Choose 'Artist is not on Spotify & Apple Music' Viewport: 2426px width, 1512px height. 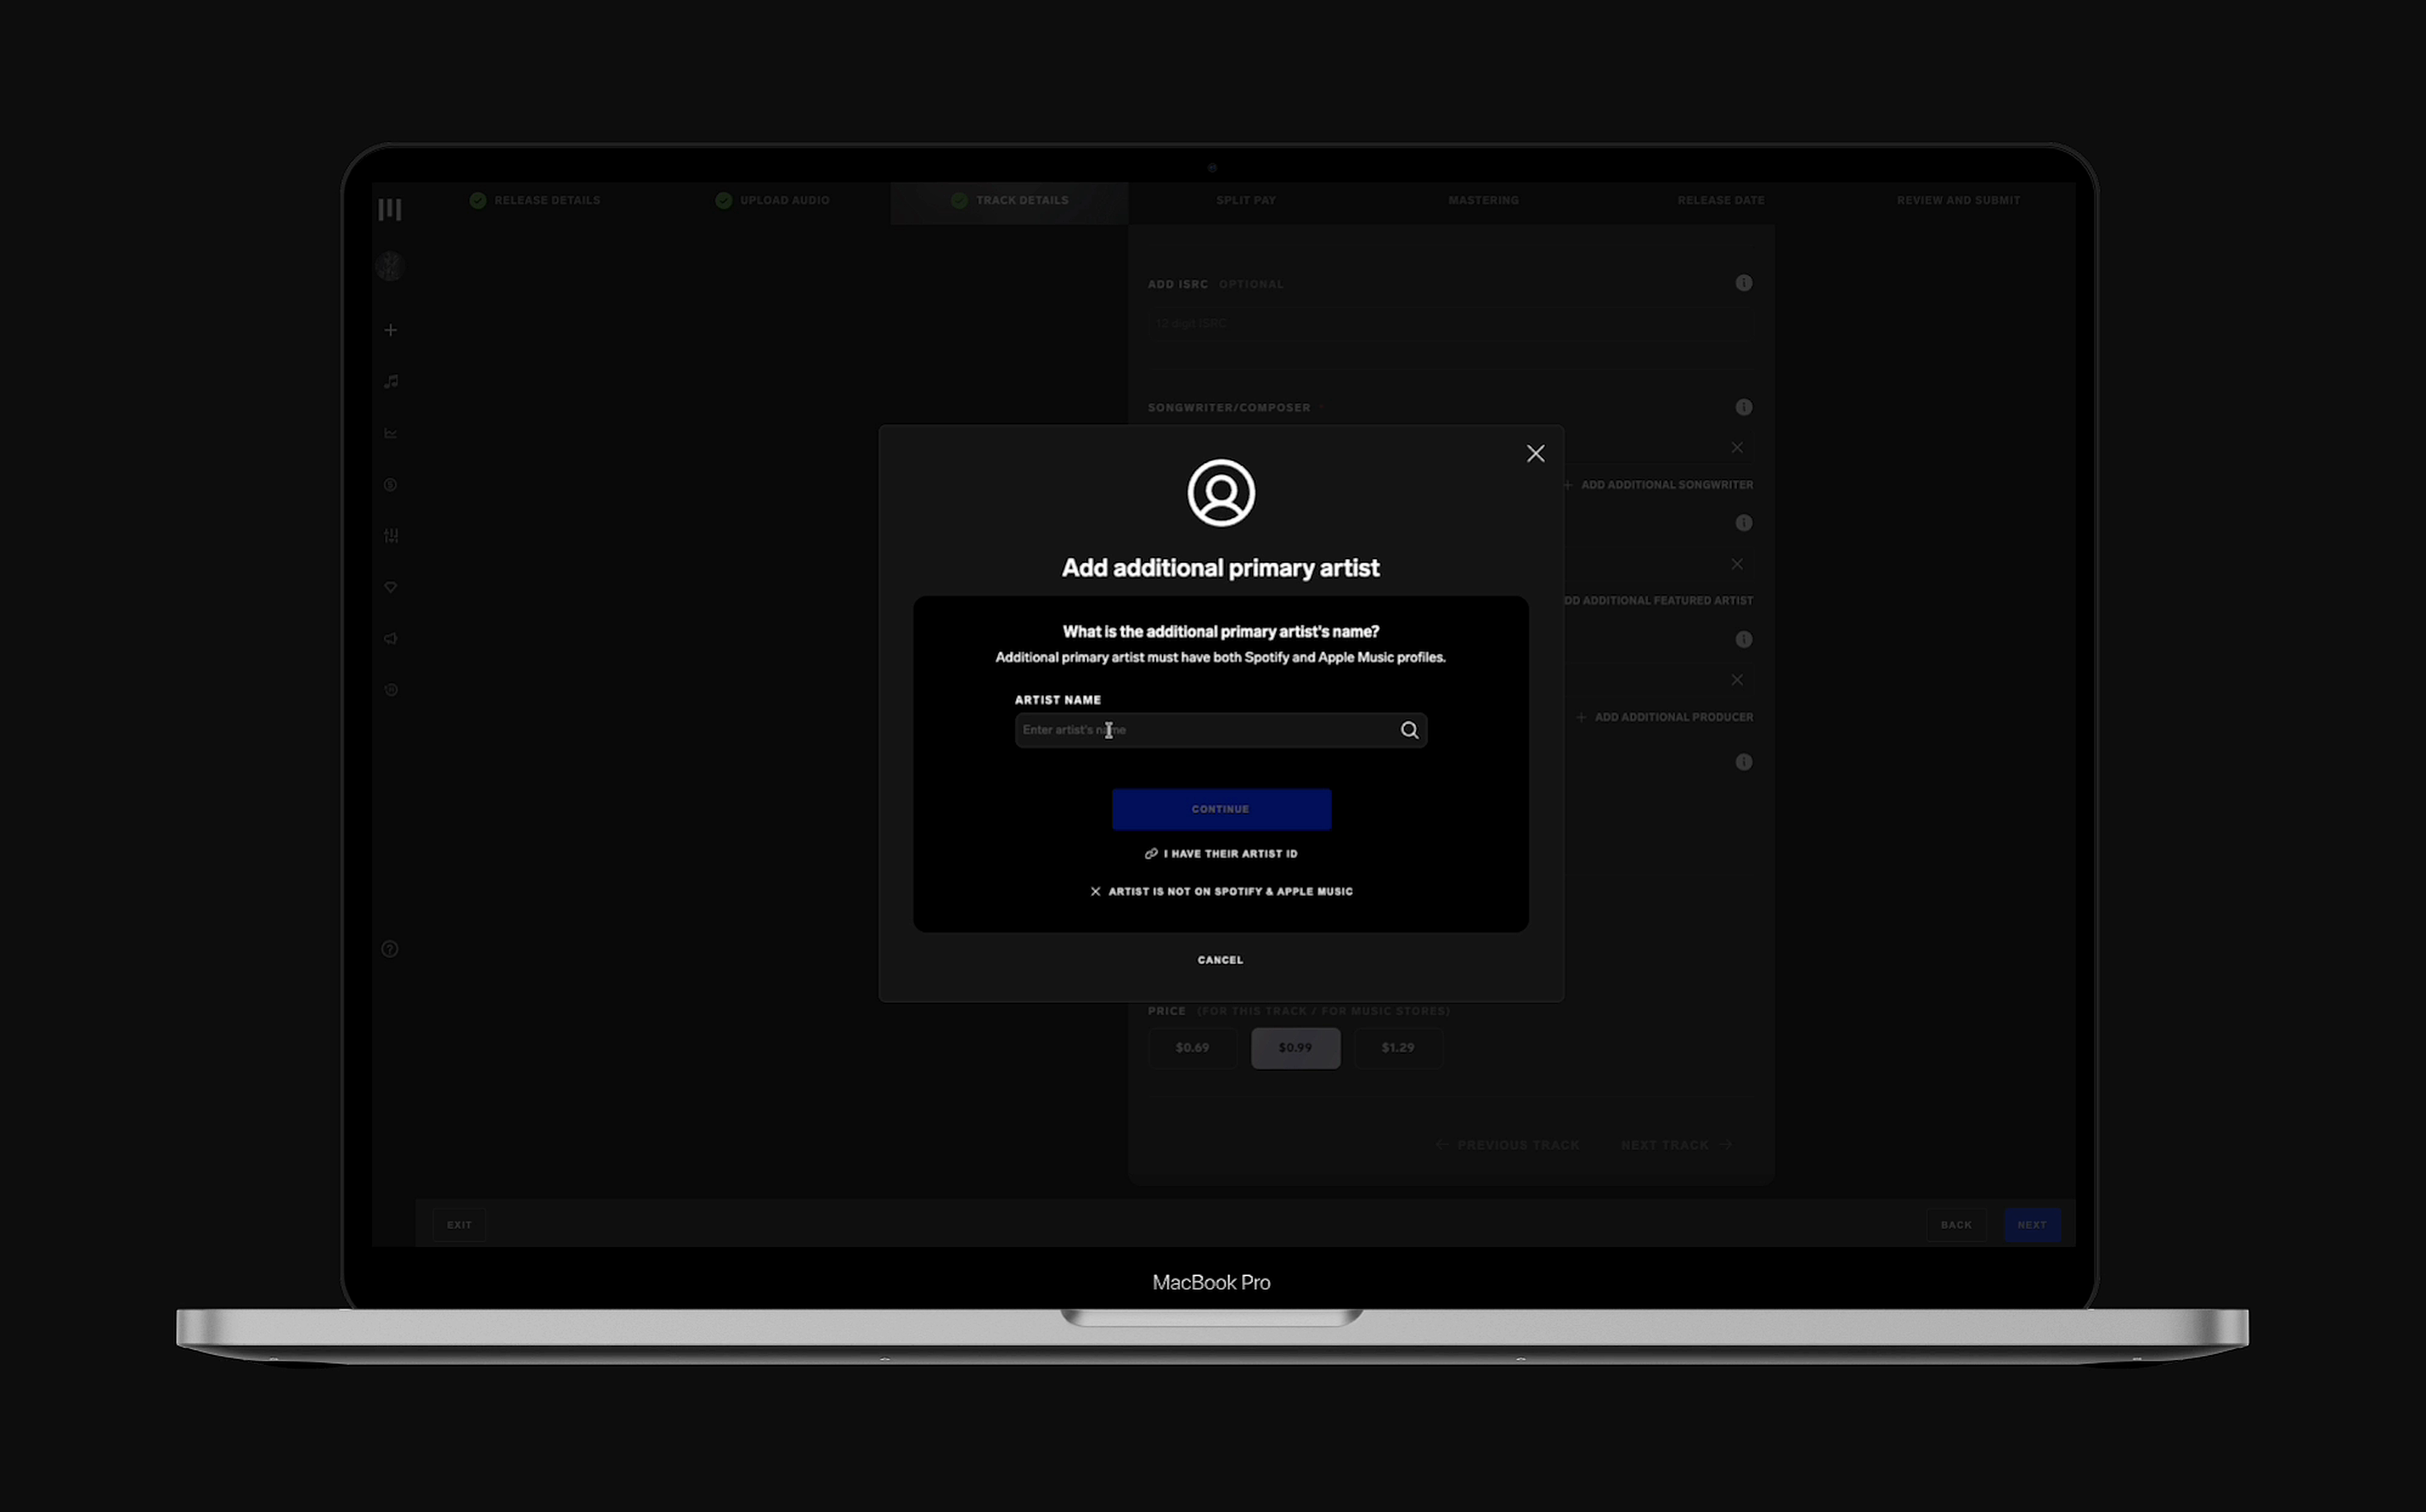[1221, 891]
